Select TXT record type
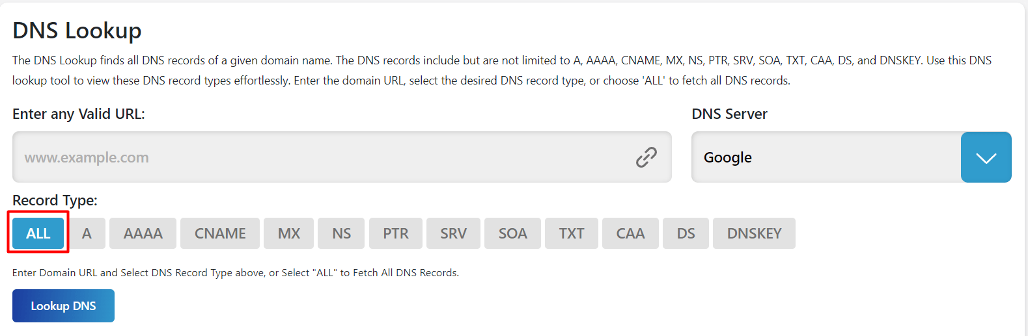The height and width of the screenshot is (336, 1028). (571, 233)
